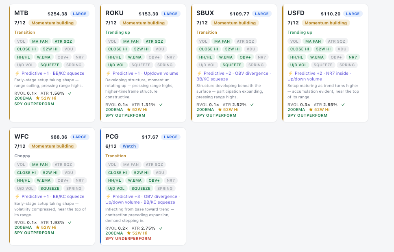
Task: Click the lightning bolt icon on MTB card
Action: (x=17, y=73)
